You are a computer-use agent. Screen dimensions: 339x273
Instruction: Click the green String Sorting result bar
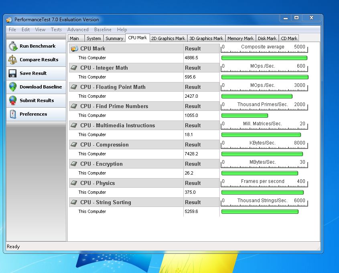tap(260, 211)
